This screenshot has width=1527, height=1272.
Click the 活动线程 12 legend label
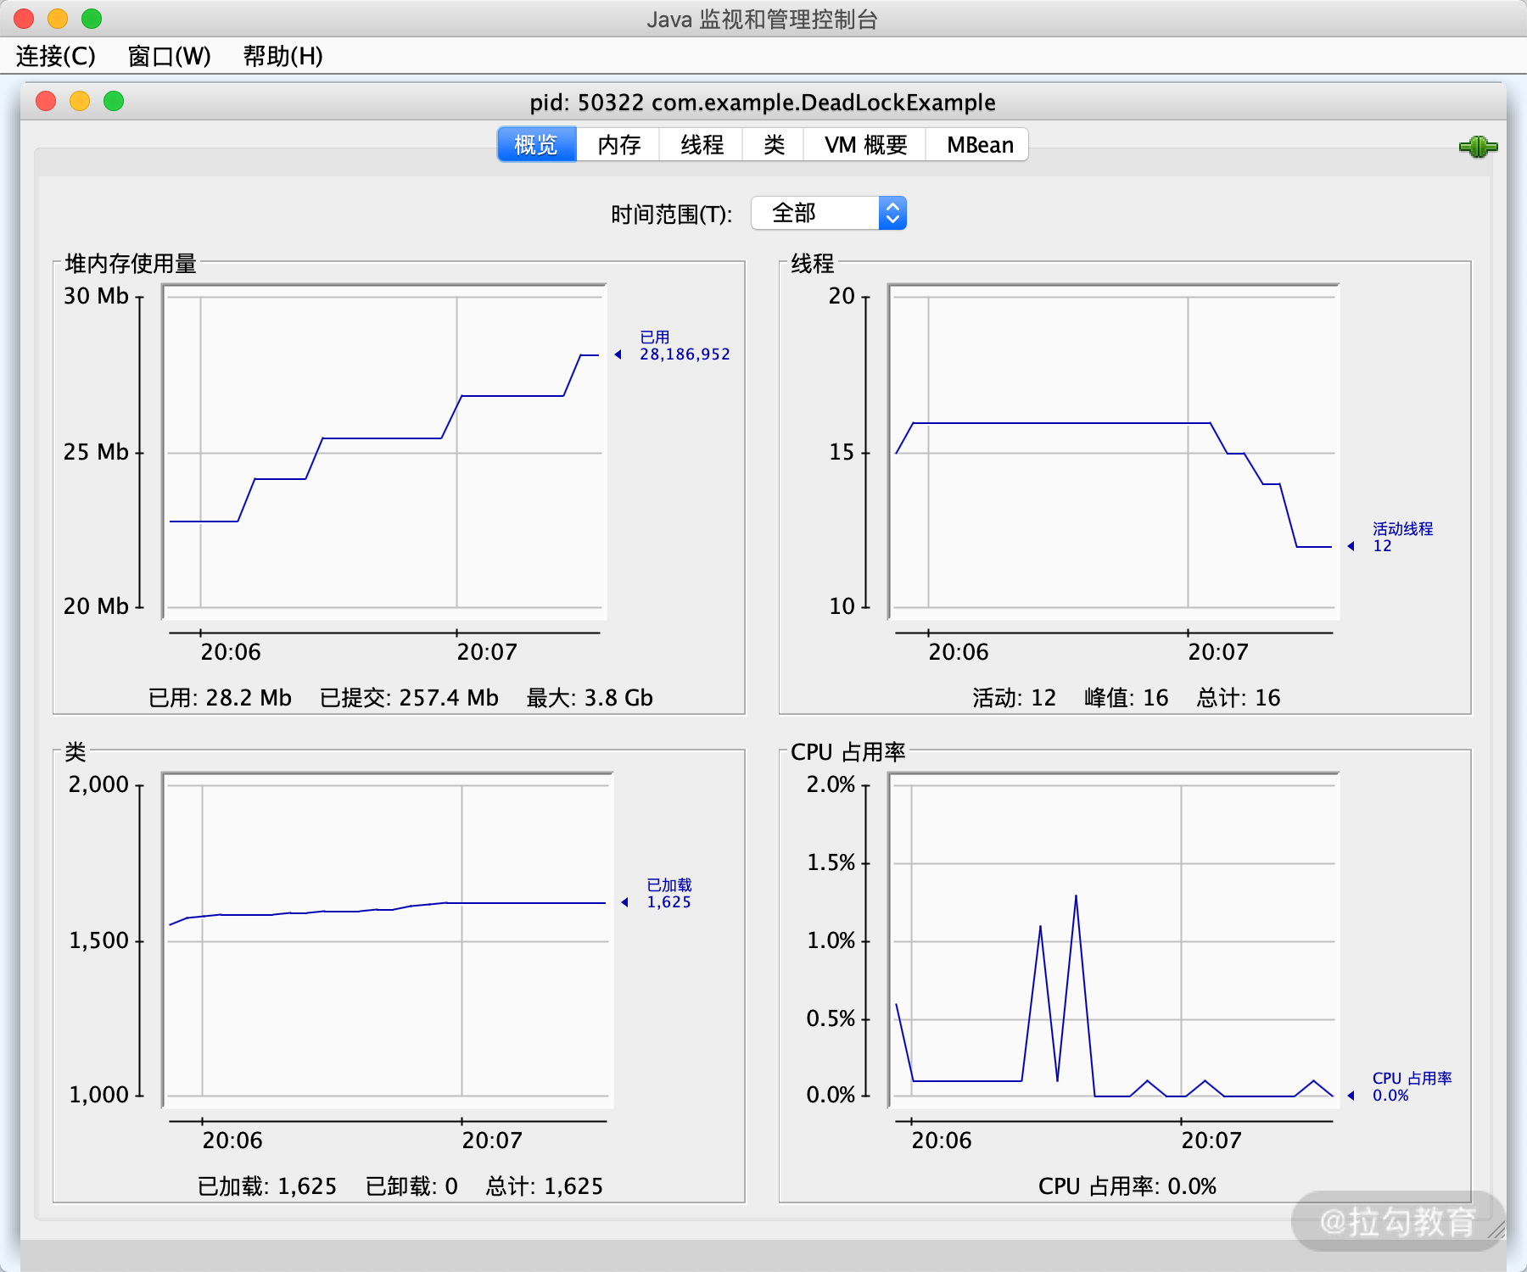pyautogui.click(x=1402, y=537)
